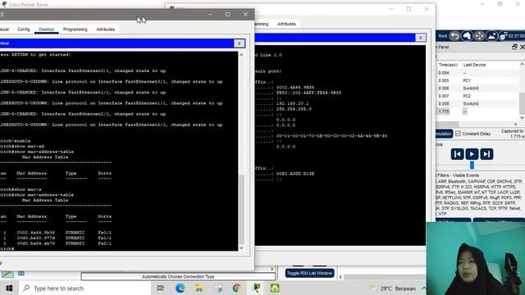Switch to the Desktop tab
525x295 pixels.
pos(46,29)
